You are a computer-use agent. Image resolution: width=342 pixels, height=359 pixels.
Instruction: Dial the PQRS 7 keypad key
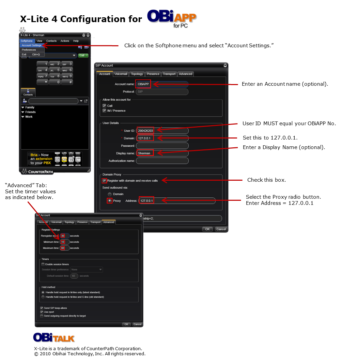point(42,76)
